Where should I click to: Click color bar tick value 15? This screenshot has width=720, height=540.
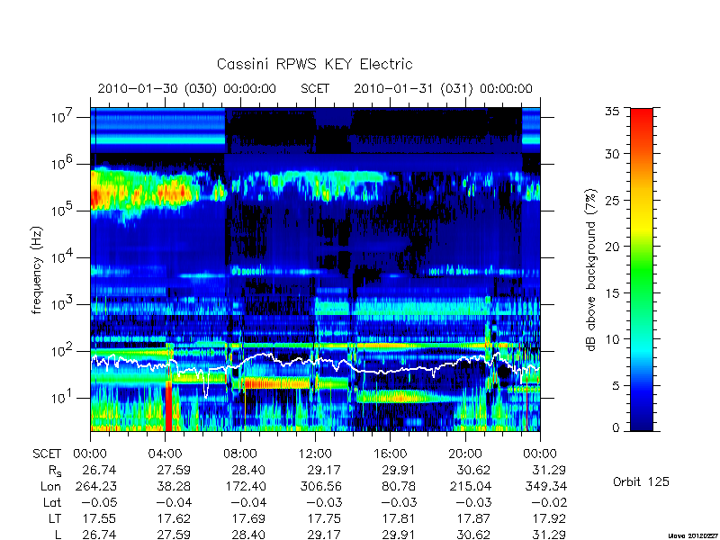point(612,293)
